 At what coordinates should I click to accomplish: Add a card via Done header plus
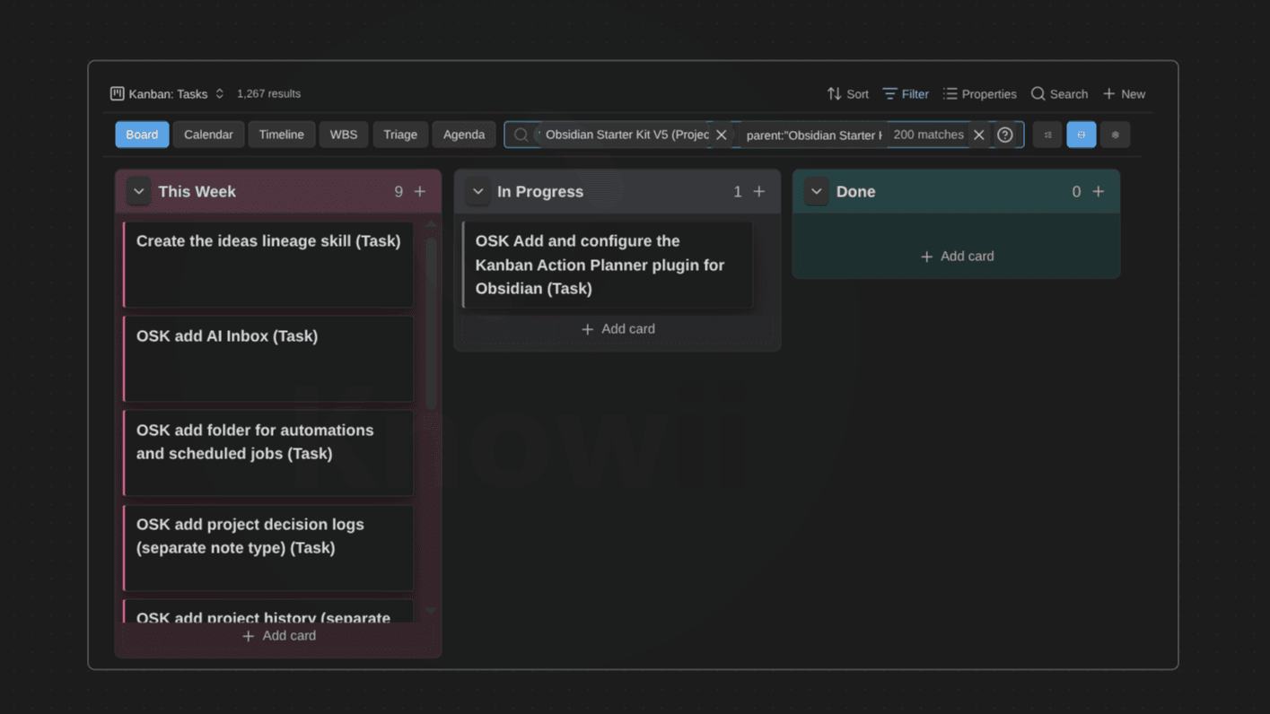click(x=1099, y=192)
